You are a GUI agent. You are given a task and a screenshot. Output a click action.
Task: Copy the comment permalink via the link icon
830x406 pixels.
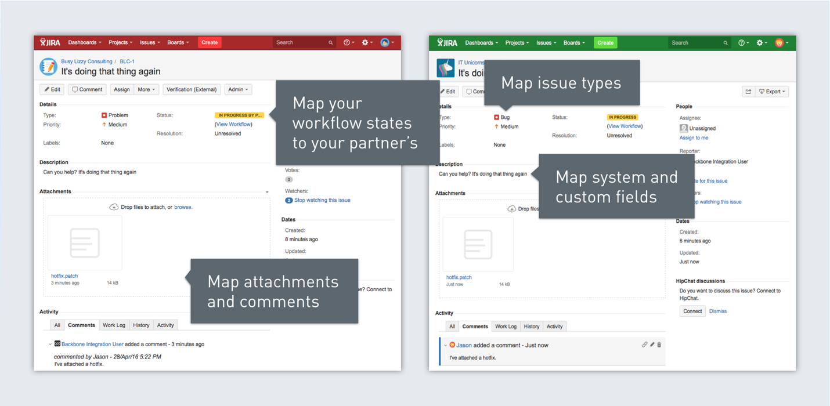pos(644,345)
